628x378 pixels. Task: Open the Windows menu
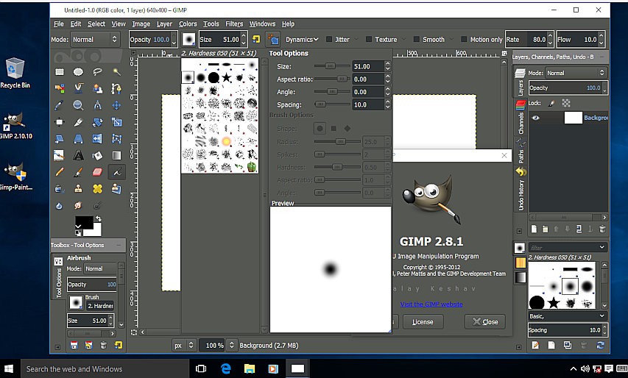pyautogui.click(x=262, y=24)
